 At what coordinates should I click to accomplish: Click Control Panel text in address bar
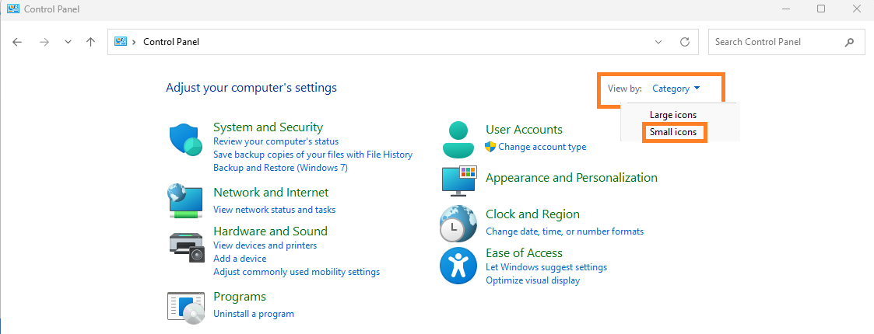(x=171, y=42)
